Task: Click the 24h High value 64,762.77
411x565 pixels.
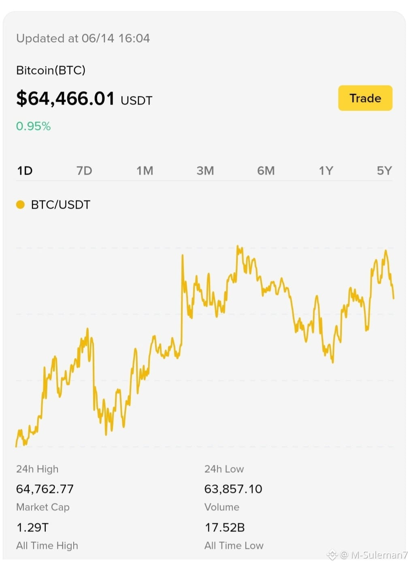Action: [45, 489]
